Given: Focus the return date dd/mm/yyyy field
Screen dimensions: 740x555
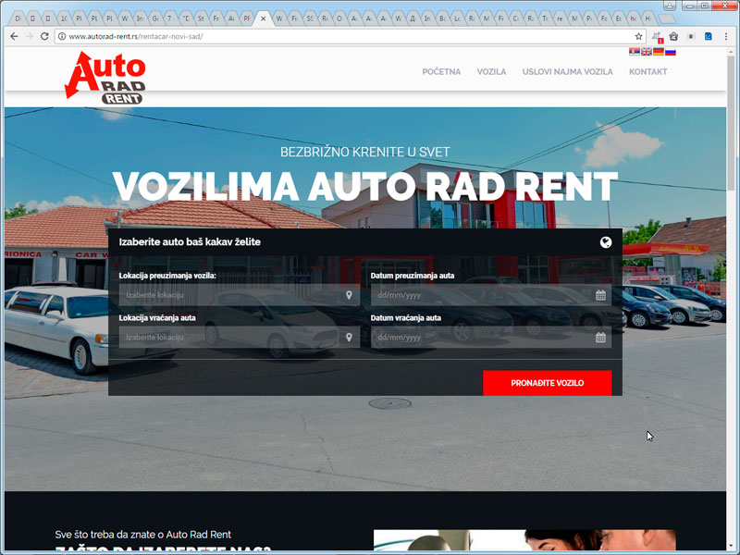Looking at the screenshot, I should point(491,338).
